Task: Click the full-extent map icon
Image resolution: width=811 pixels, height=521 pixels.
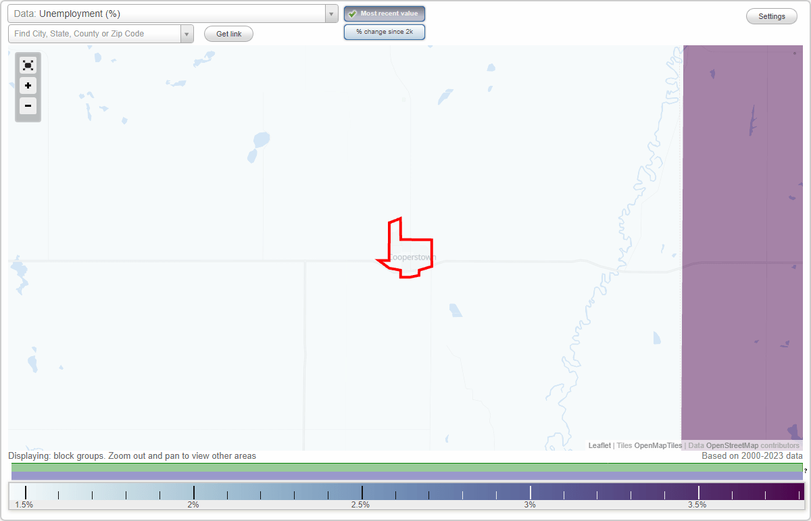Action: [x=28, y=65]
